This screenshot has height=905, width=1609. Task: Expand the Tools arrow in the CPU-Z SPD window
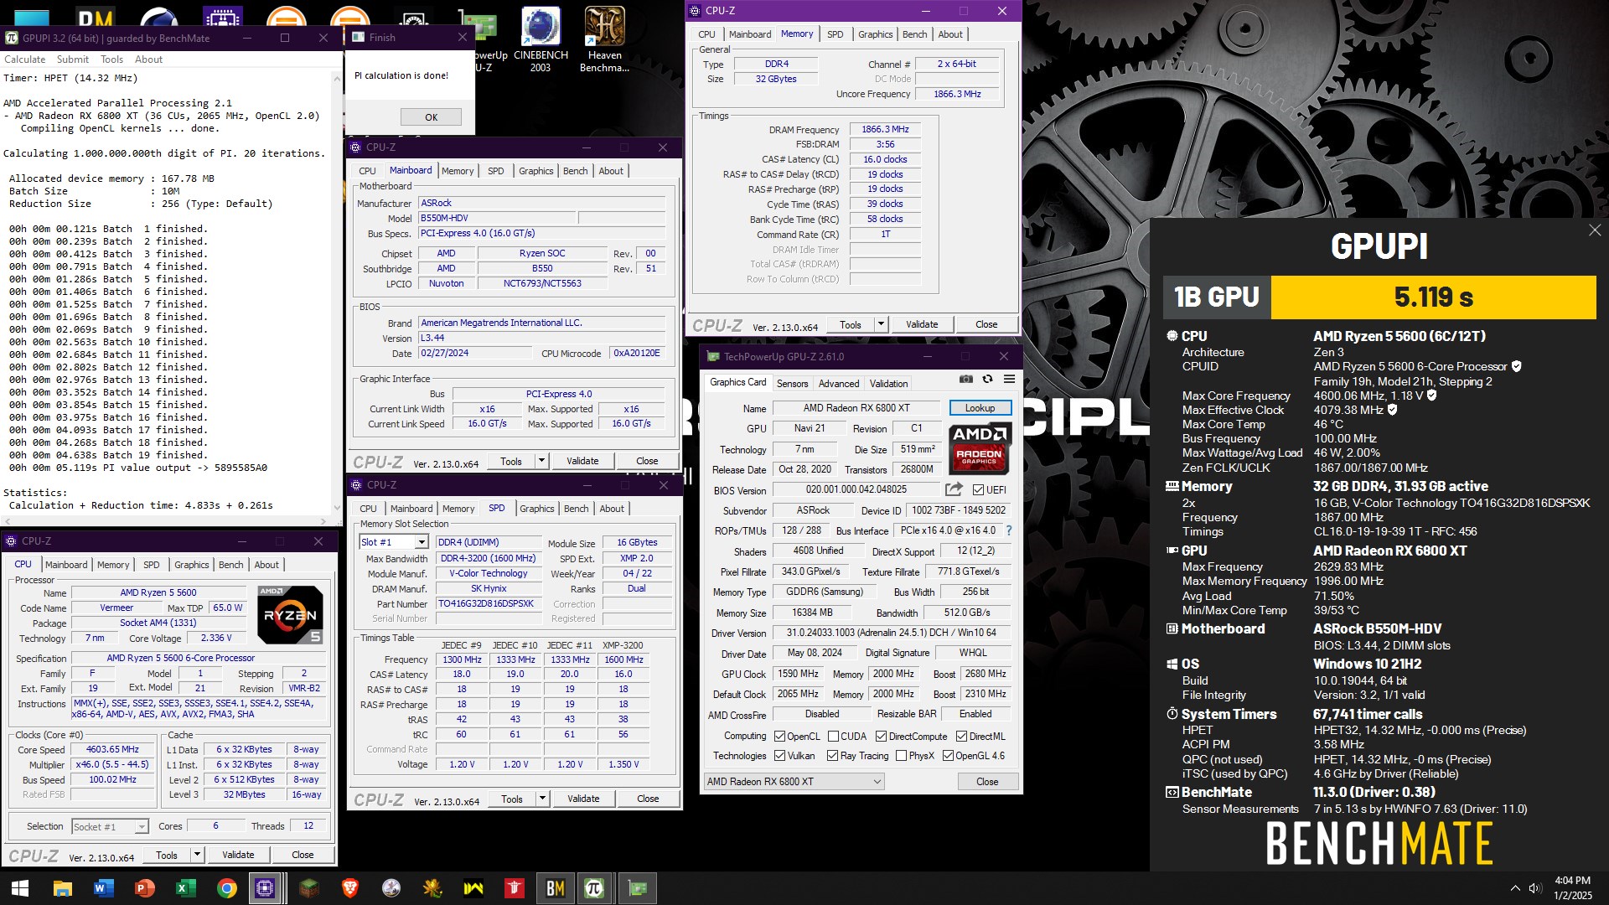coord(542,799)
